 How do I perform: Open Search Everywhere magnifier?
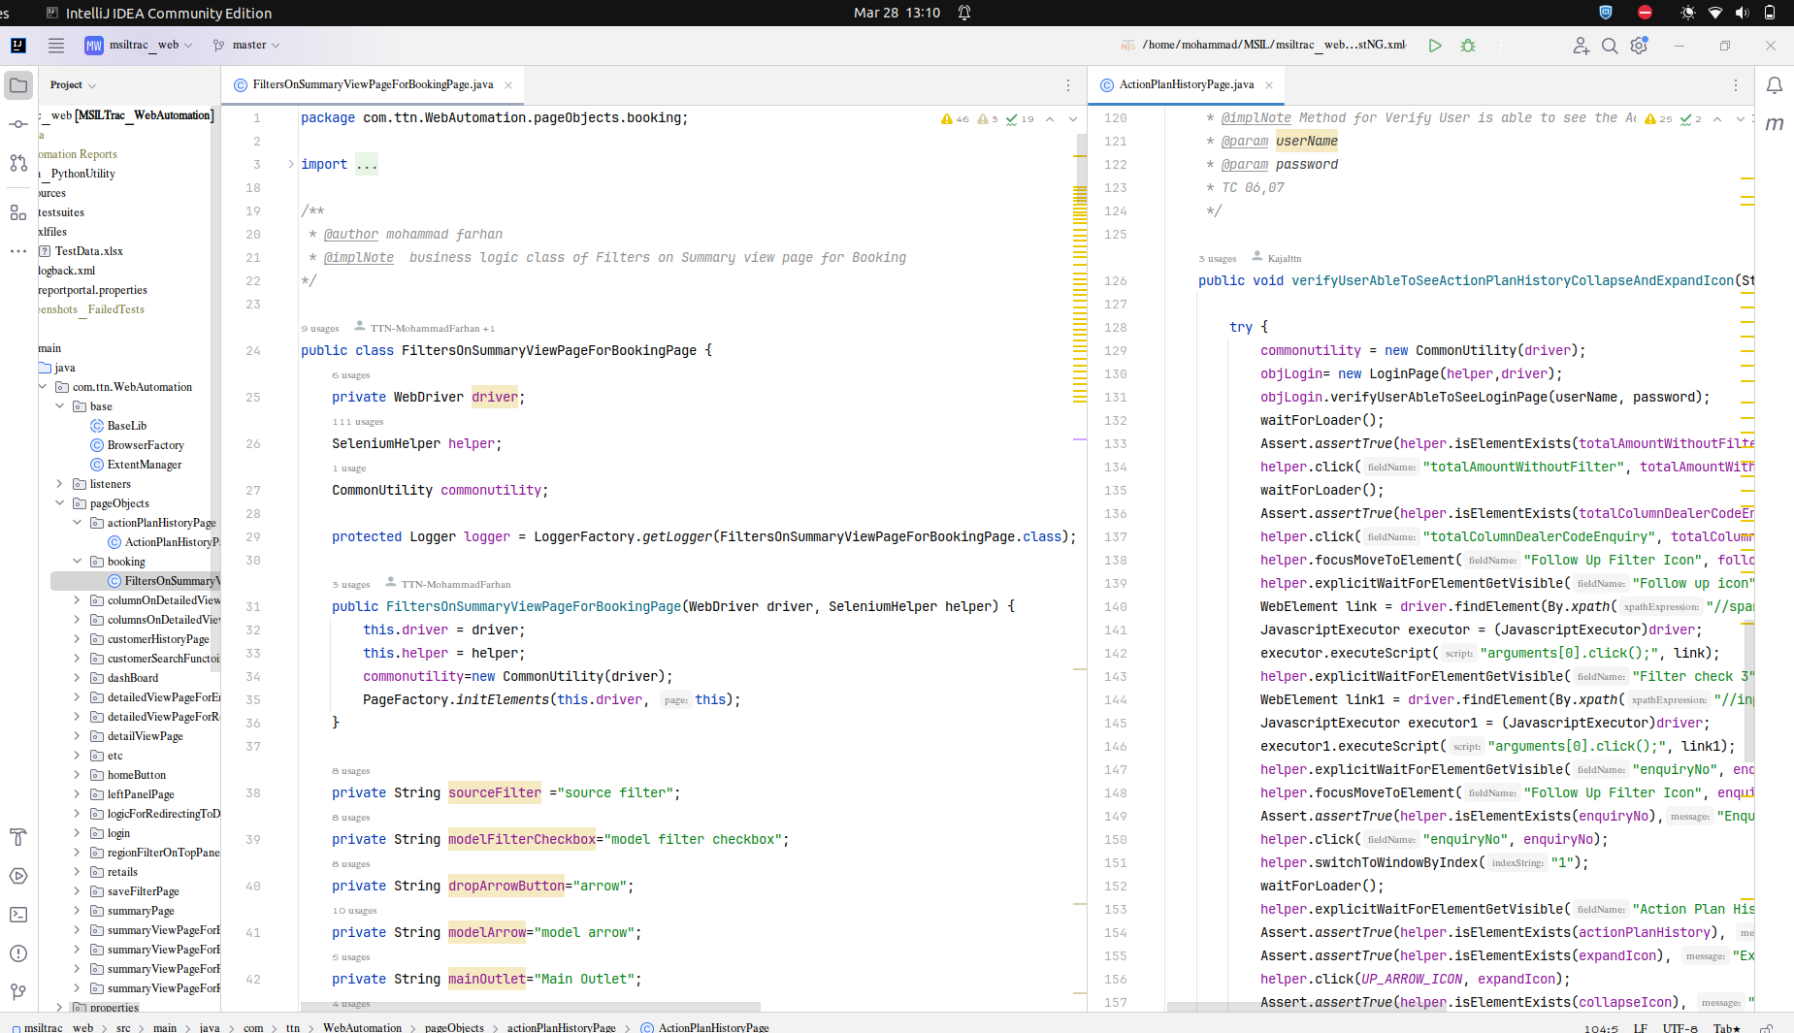(x=1610, y=46)
